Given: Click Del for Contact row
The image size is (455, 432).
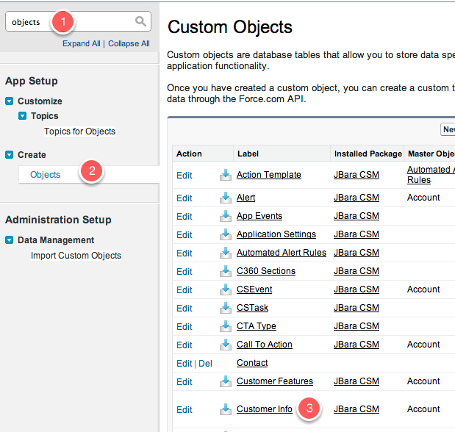Looking at the screenshot, I should [205, 364].
